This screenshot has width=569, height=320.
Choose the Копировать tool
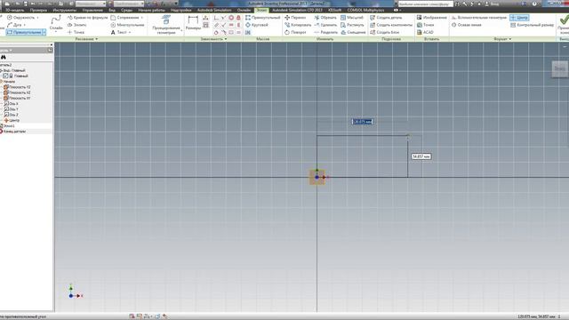tap(298, 25)
